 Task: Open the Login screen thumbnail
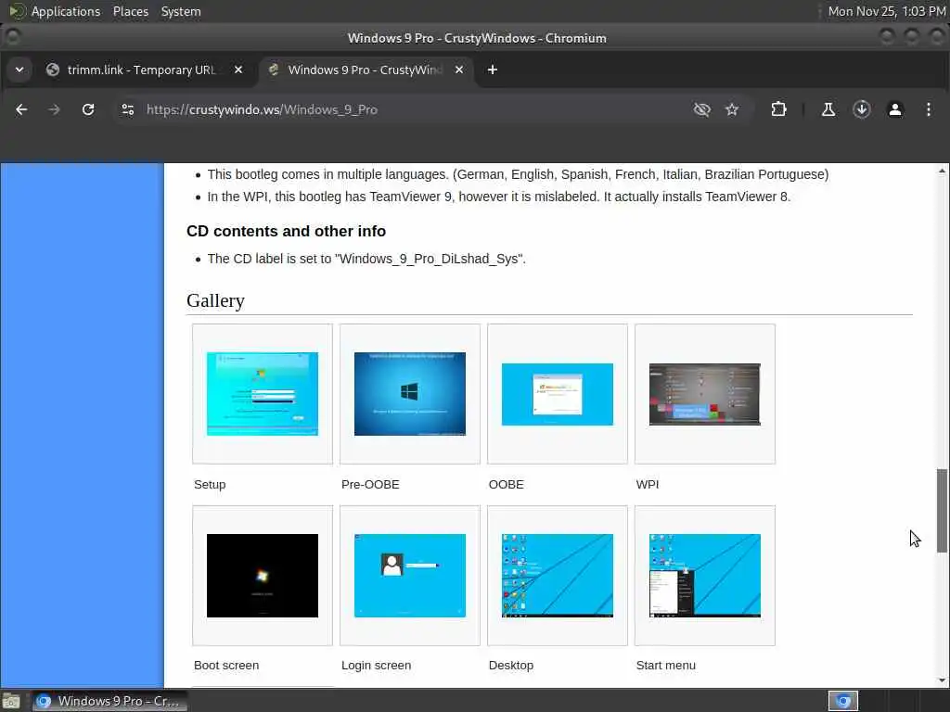(409, 575)
